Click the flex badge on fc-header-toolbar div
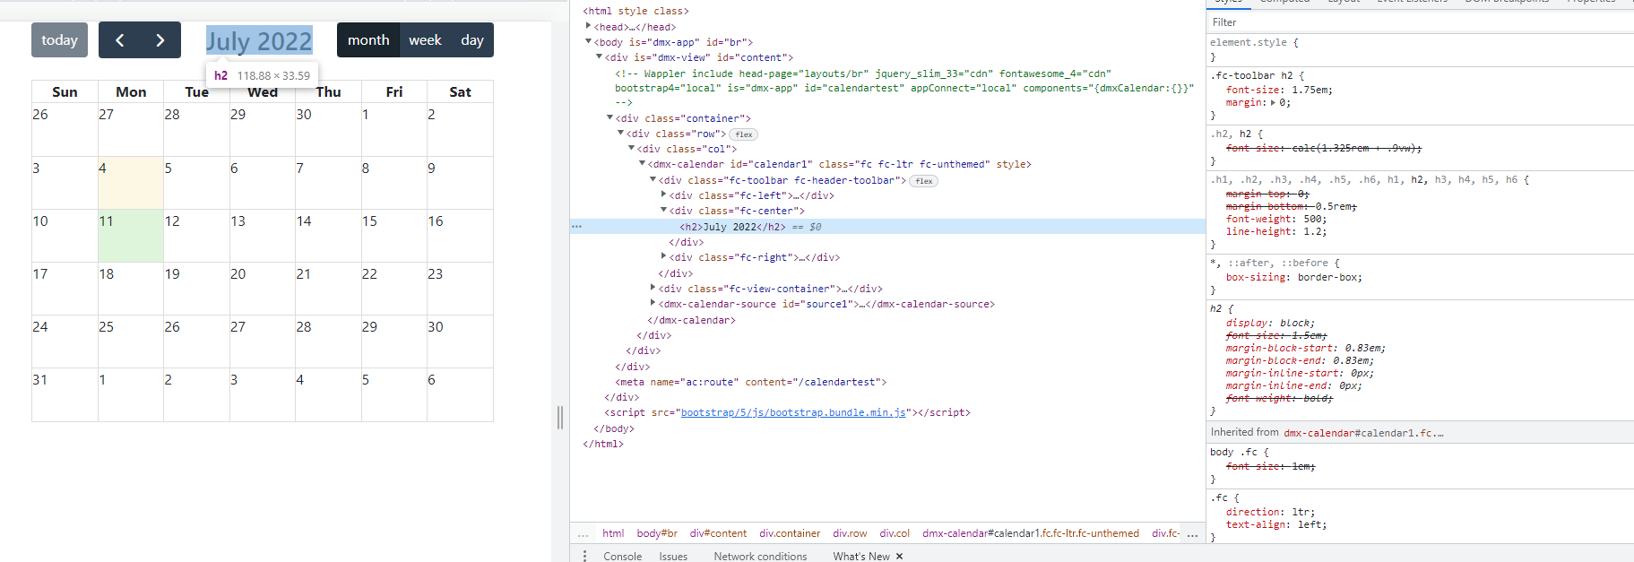This screenshot has width=1634, height=562. tap(924, 181)
